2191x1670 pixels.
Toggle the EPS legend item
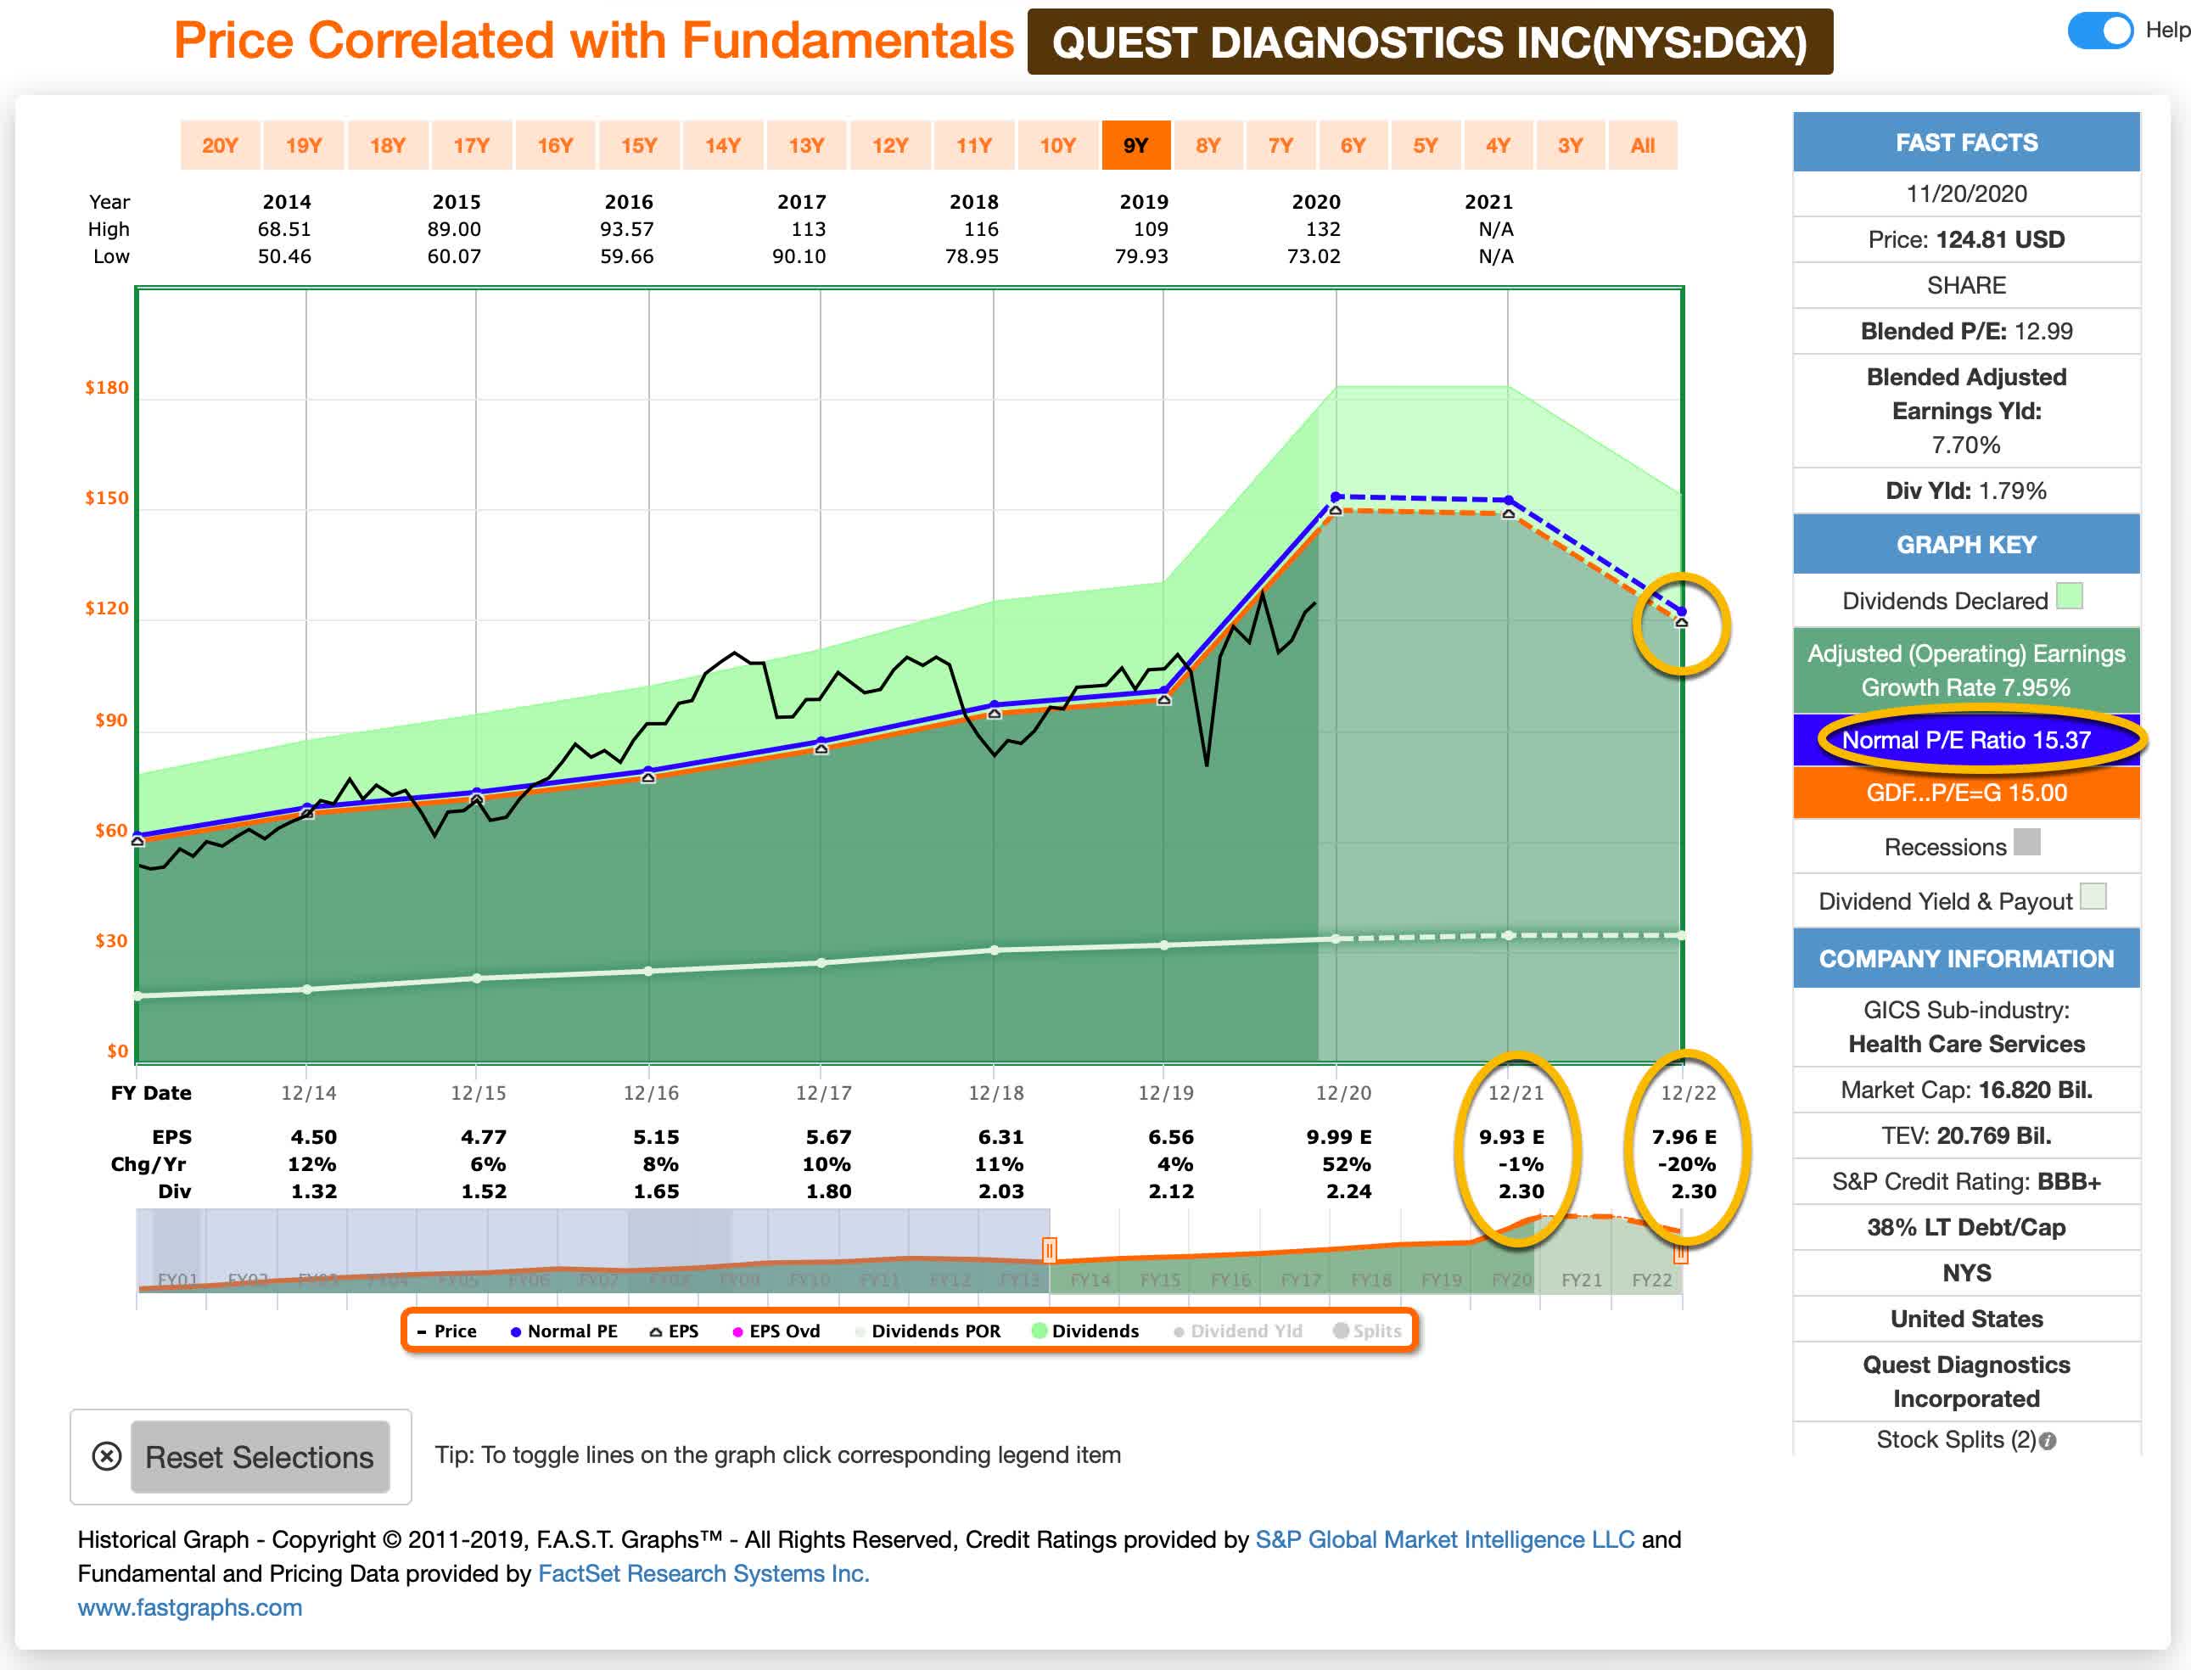pos(674,1331)
